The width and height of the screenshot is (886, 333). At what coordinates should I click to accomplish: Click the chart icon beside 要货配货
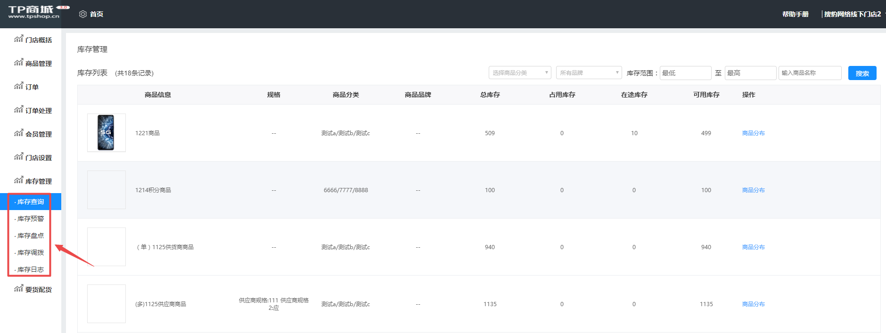[x=18, y=288]
